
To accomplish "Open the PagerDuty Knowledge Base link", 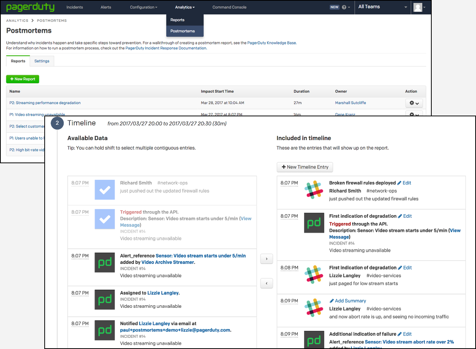I will 271,43.
